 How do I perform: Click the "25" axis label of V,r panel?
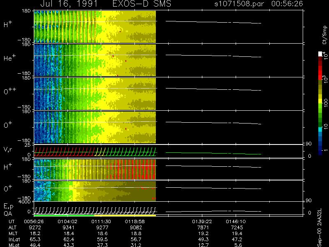pyautogui.click(x=28, y=145)
